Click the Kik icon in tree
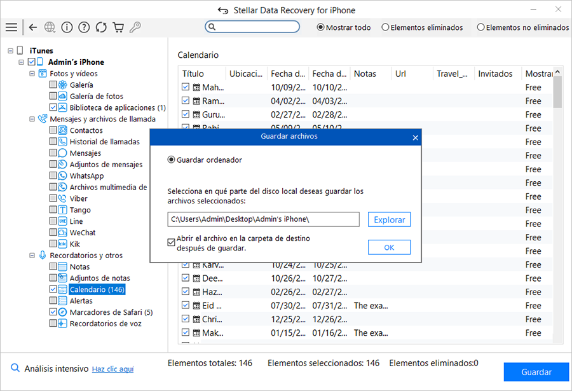 click(x=63, y=244)
